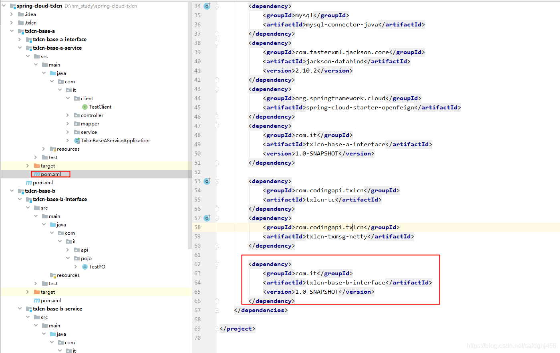Fold the dependency block starting at line 62
560x353 pixels.
coord(217,264)
